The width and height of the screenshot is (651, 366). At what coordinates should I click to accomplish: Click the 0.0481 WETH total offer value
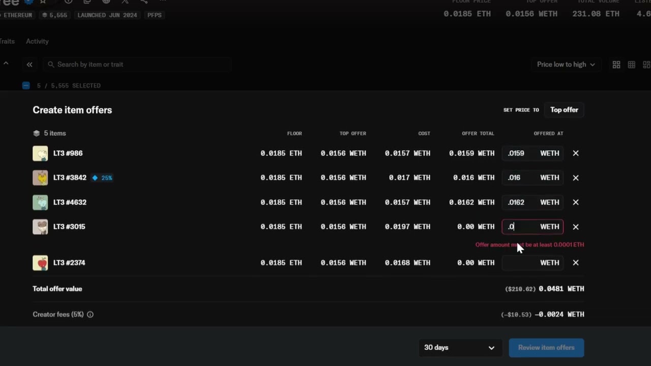pyautogui.click(x=561, y=289)
